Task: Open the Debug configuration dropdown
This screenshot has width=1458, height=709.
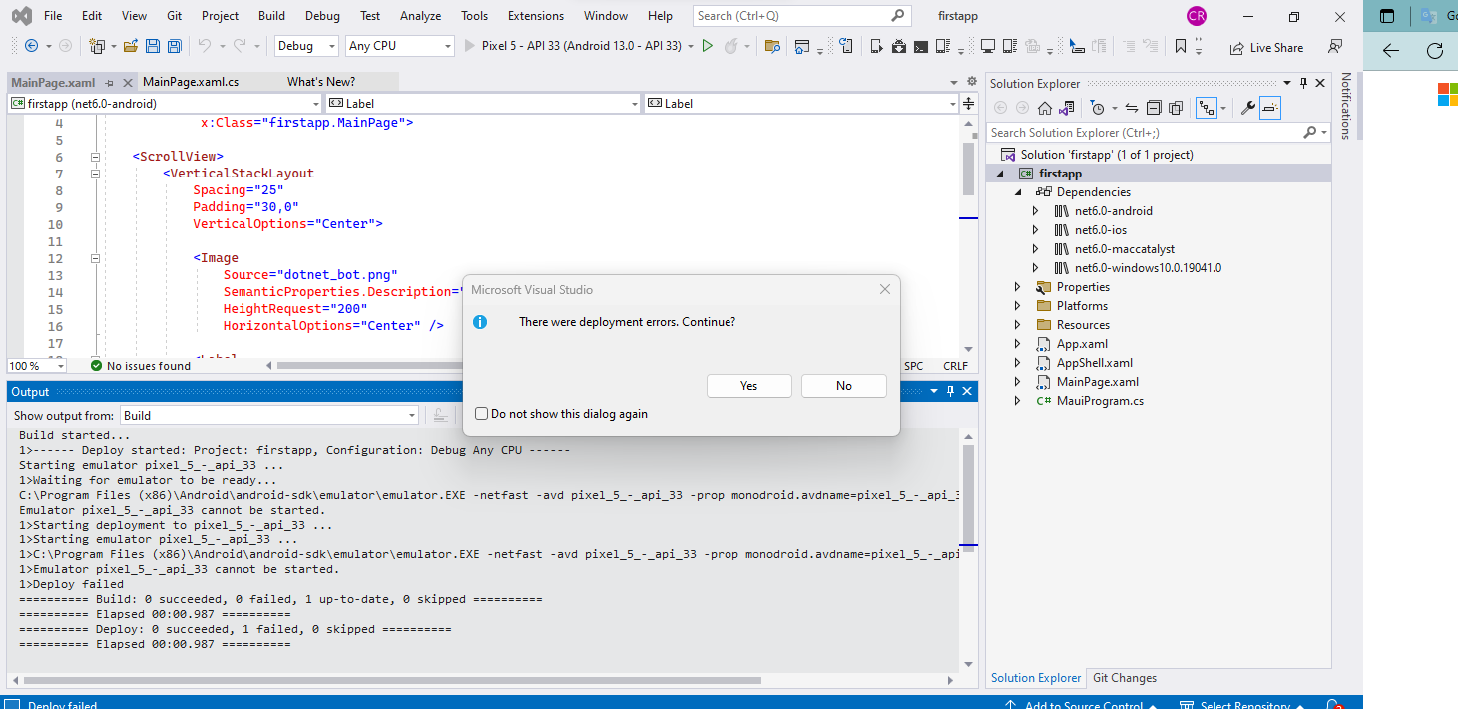Action: 305,46
